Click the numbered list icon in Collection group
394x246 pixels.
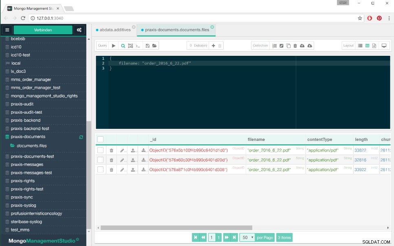coord(275,46)
